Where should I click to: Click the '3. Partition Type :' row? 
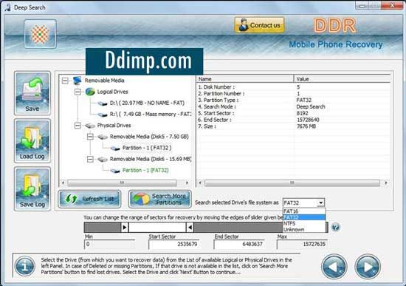[x=293, y=100]
